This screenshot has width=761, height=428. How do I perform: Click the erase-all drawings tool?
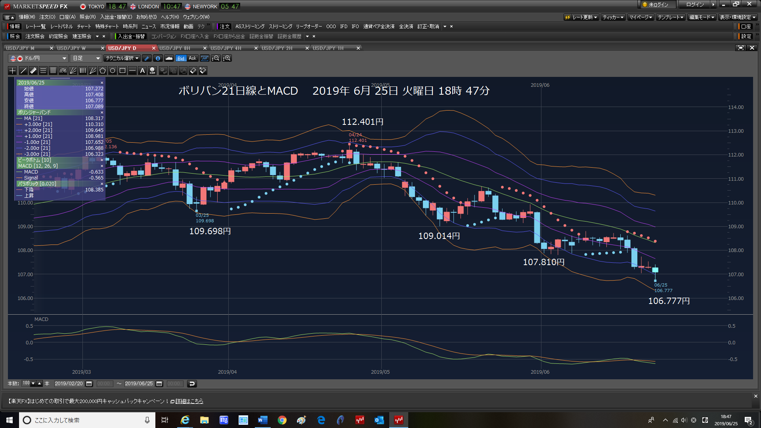pos(203,71)
